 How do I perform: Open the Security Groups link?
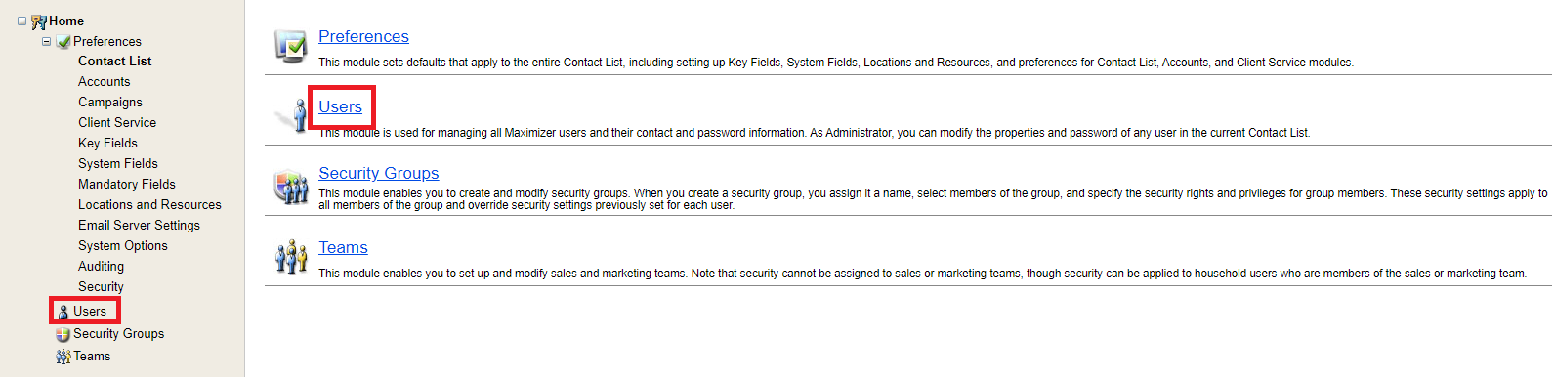[378, 174]
